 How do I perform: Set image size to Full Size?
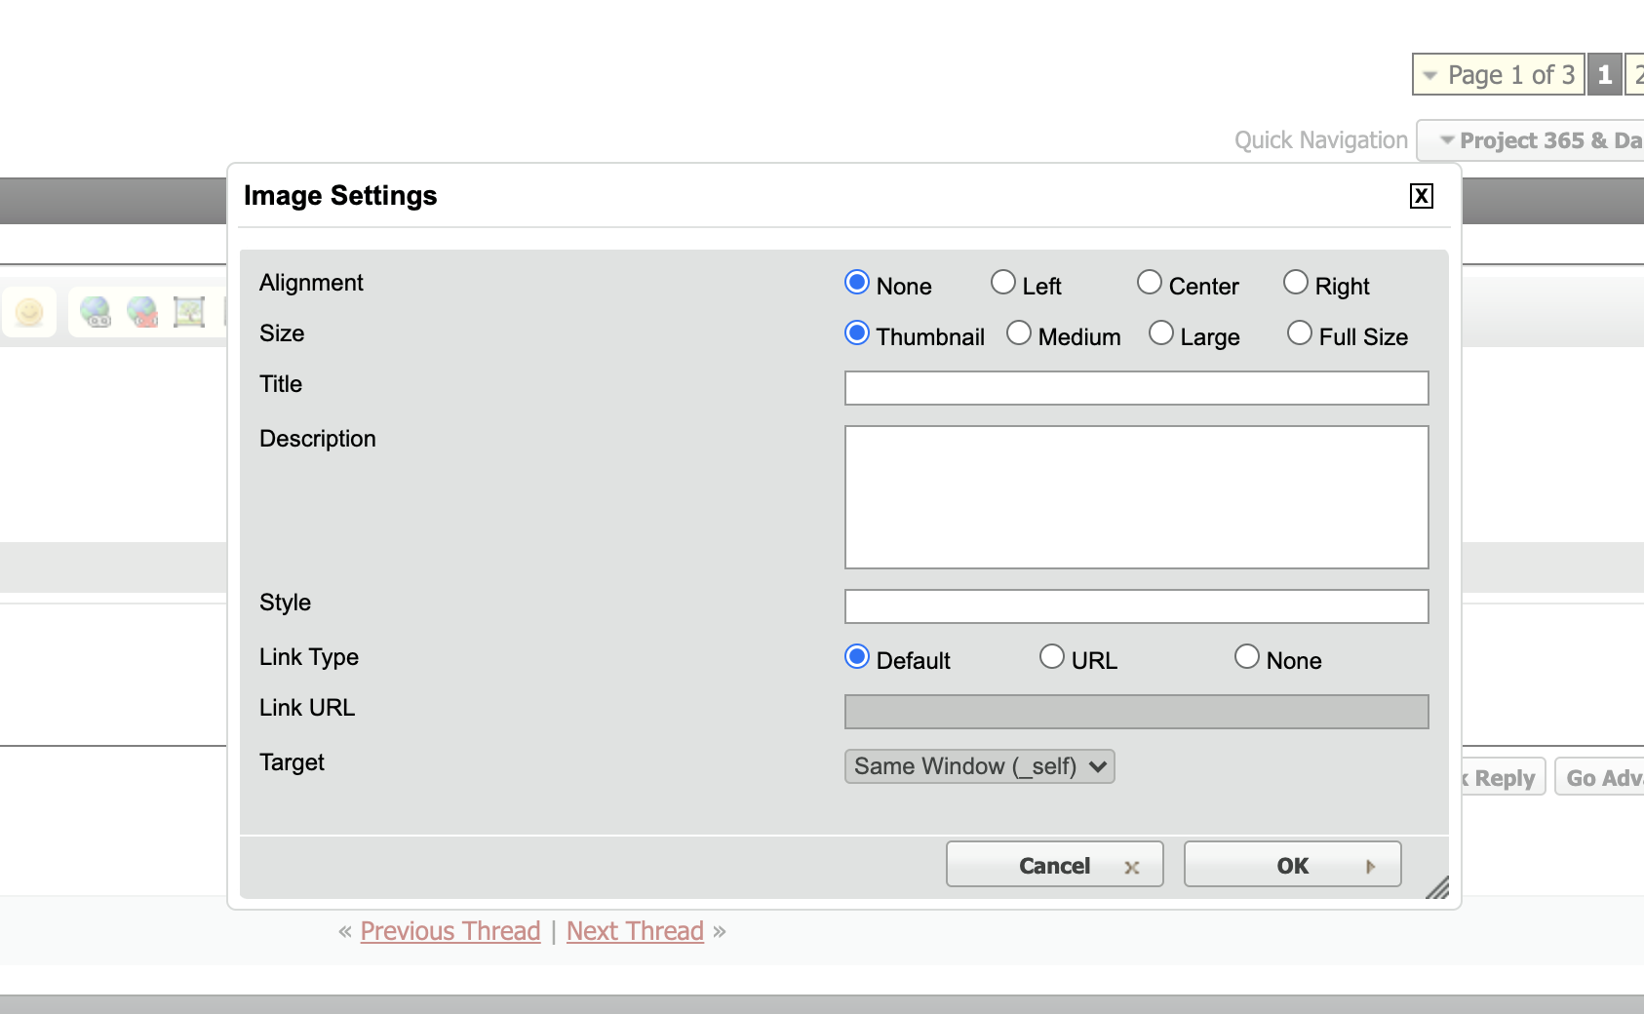pyautogui.click(x=1300, y=333)
